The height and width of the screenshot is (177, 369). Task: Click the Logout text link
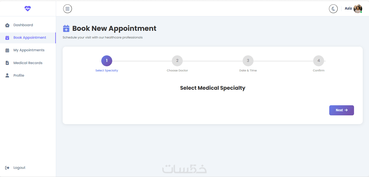(19, 168)
